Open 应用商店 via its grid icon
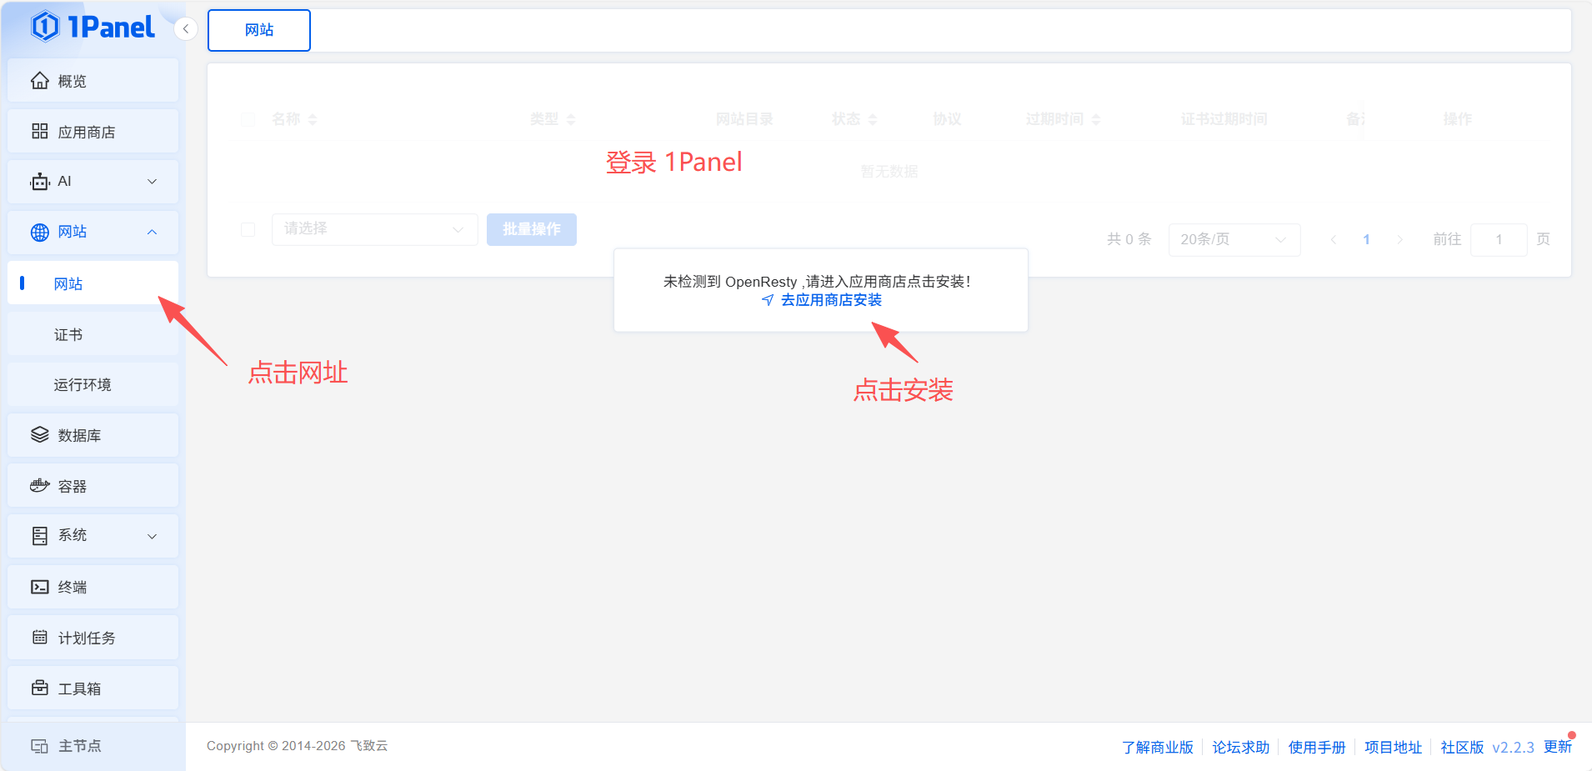 tap(40, 132)
